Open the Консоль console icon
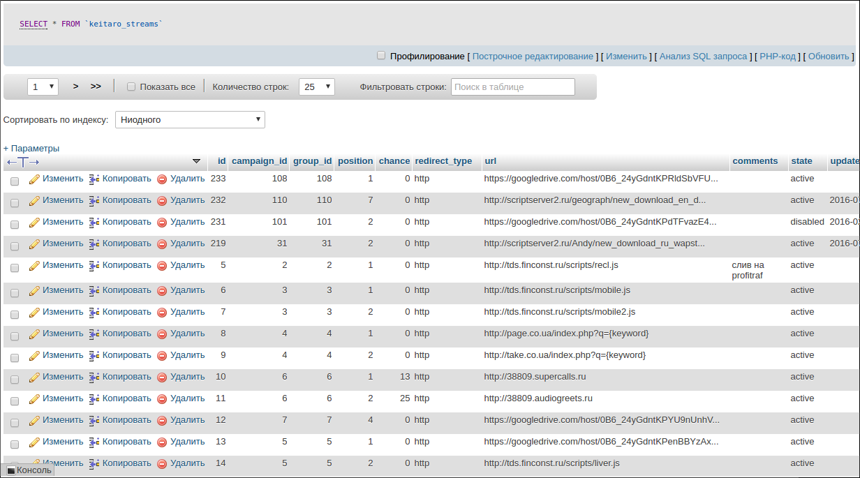Image resolution: width=860 pixels, height=478 pixels. pyautogui.click(x=11, y=471)
